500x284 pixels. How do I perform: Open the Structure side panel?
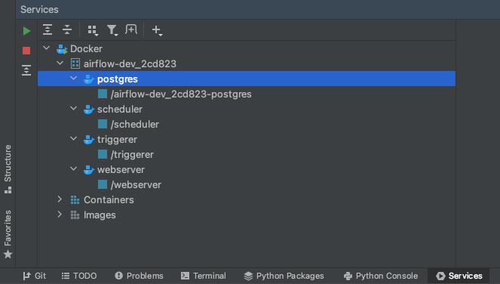click(x=8, y=169)
